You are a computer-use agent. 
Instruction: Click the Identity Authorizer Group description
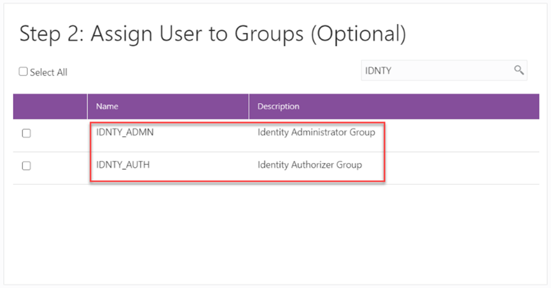[x=309, y=165]
